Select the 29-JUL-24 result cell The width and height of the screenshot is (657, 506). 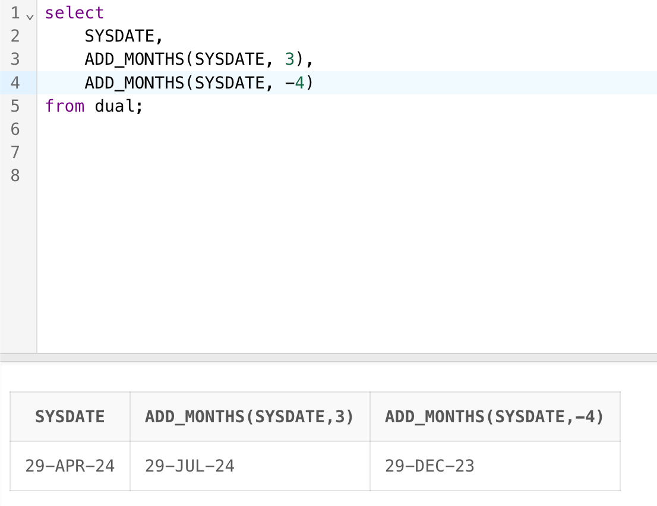(x=190, y=466)
